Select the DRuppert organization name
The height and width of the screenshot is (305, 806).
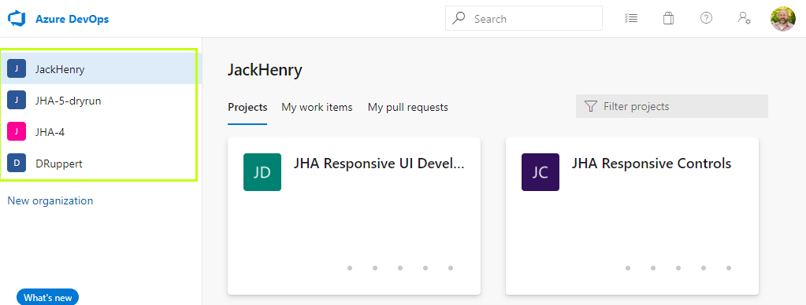pos(58,164)
